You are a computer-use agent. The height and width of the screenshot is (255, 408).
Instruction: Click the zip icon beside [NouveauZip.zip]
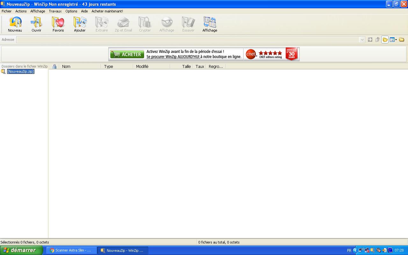(x=4, y=71)
